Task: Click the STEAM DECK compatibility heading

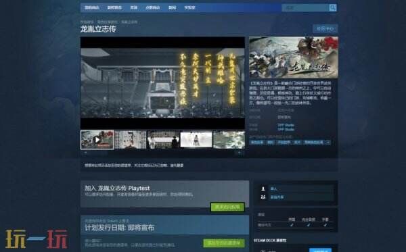Action: click(x=270, y=241)
